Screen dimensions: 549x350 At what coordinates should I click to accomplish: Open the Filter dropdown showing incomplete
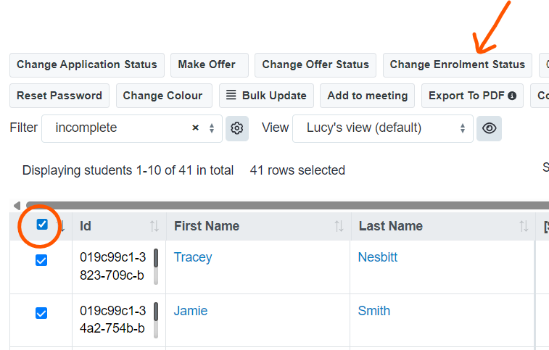132,128
